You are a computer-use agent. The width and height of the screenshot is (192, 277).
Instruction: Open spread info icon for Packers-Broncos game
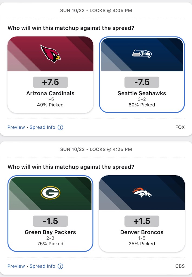(60, 266)
